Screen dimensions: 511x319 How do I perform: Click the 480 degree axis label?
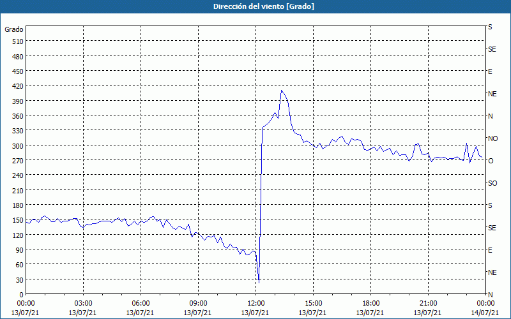18,57
